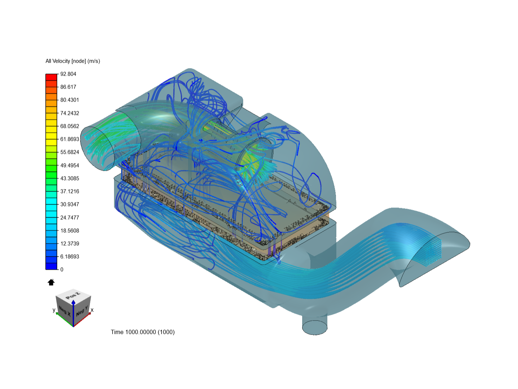Click the legend value 80.4301
Viewport: 518px width, 389px height.
(x=69, y=100)
